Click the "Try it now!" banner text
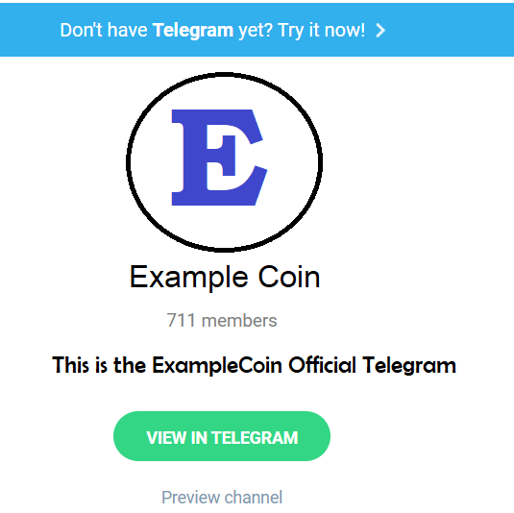Image resolution: width=514 pixels, height=513 pixels. point(321,30)
